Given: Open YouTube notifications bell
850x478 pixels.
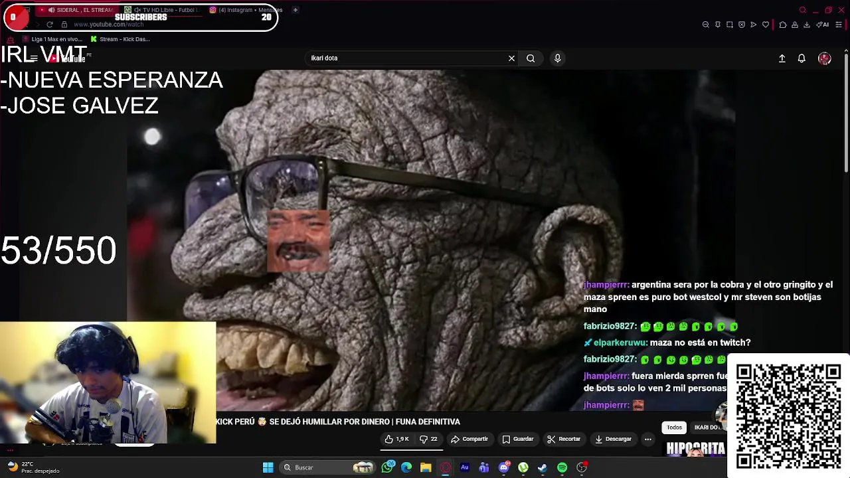Looking at the screenshot, I should point(802,58).
